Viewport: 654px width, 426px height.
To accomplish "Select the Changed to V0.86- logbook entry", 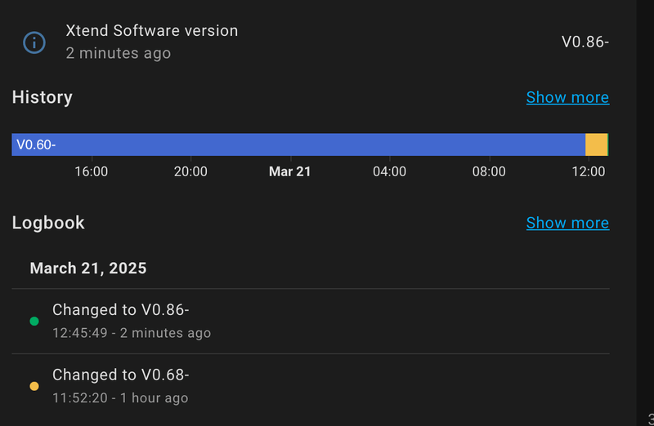I will (121, 310).
